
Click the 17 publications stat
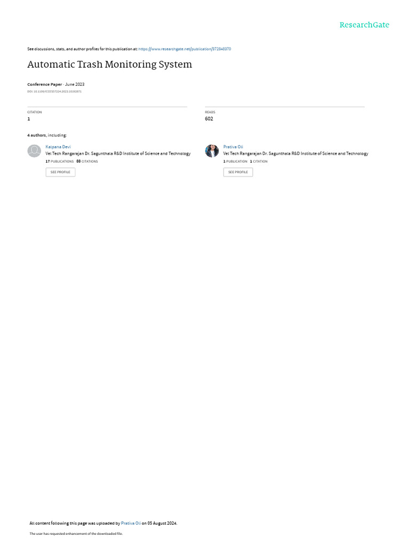click(x=60, y=161)
